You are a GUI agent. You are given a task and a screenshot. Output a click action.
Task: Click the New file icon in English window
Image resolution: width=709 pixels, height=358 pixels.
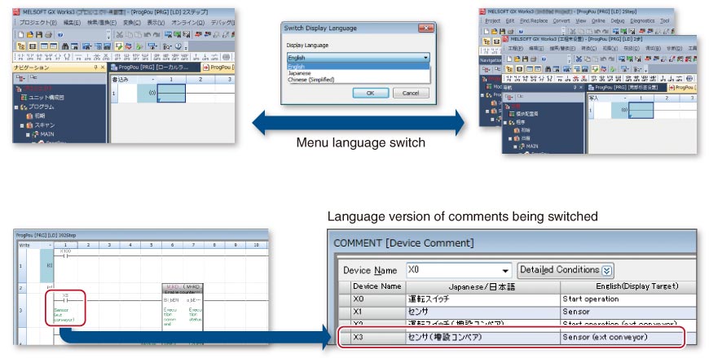(x=486, y=32)
